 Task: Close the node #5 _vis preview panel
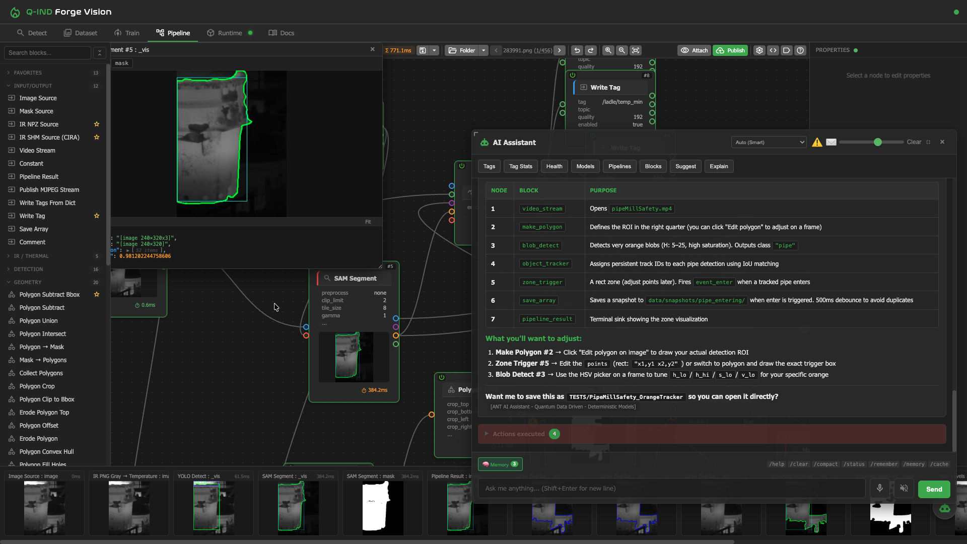pos(373,49)
